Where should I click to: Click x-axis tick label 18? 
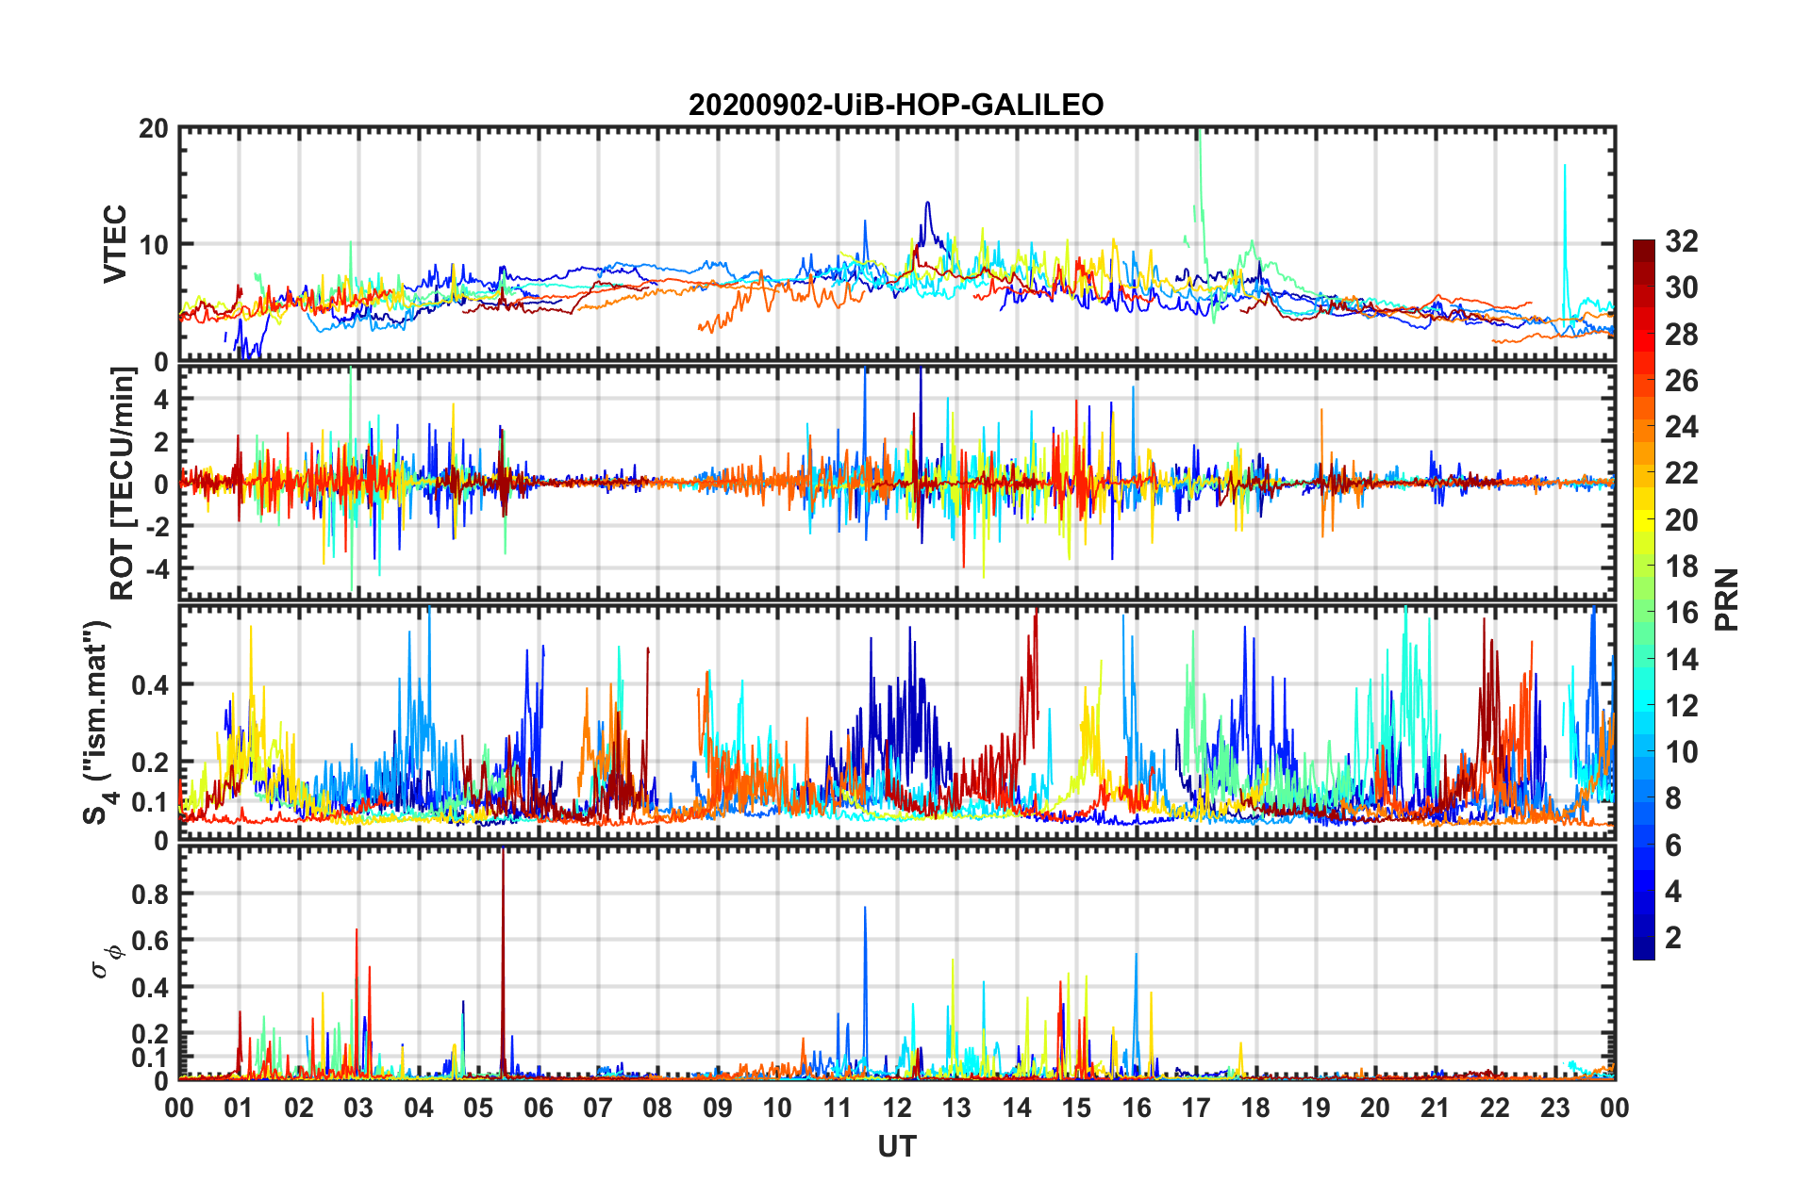[x=1255, y=1108]
